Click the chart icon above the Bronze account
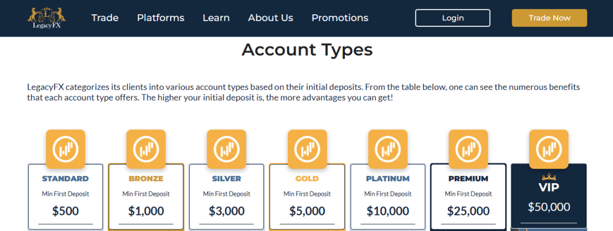 pyautogui.click(x=146, y=149)
